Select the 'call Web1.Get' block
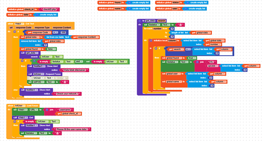Image resolution: width=262 pixels, height=141 pixels. coord(24,117)
